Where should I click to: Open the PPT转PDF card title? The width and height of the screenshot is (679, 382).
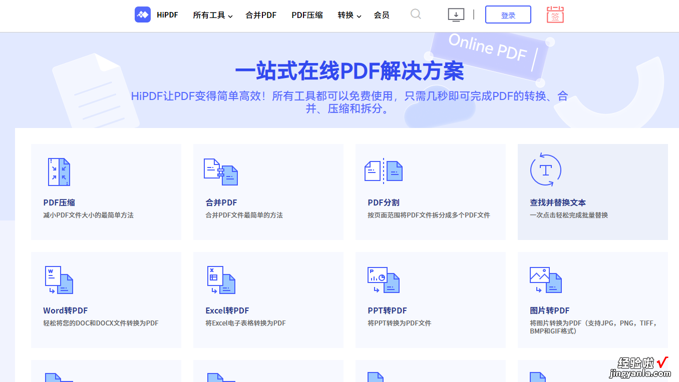pos(388,310)
